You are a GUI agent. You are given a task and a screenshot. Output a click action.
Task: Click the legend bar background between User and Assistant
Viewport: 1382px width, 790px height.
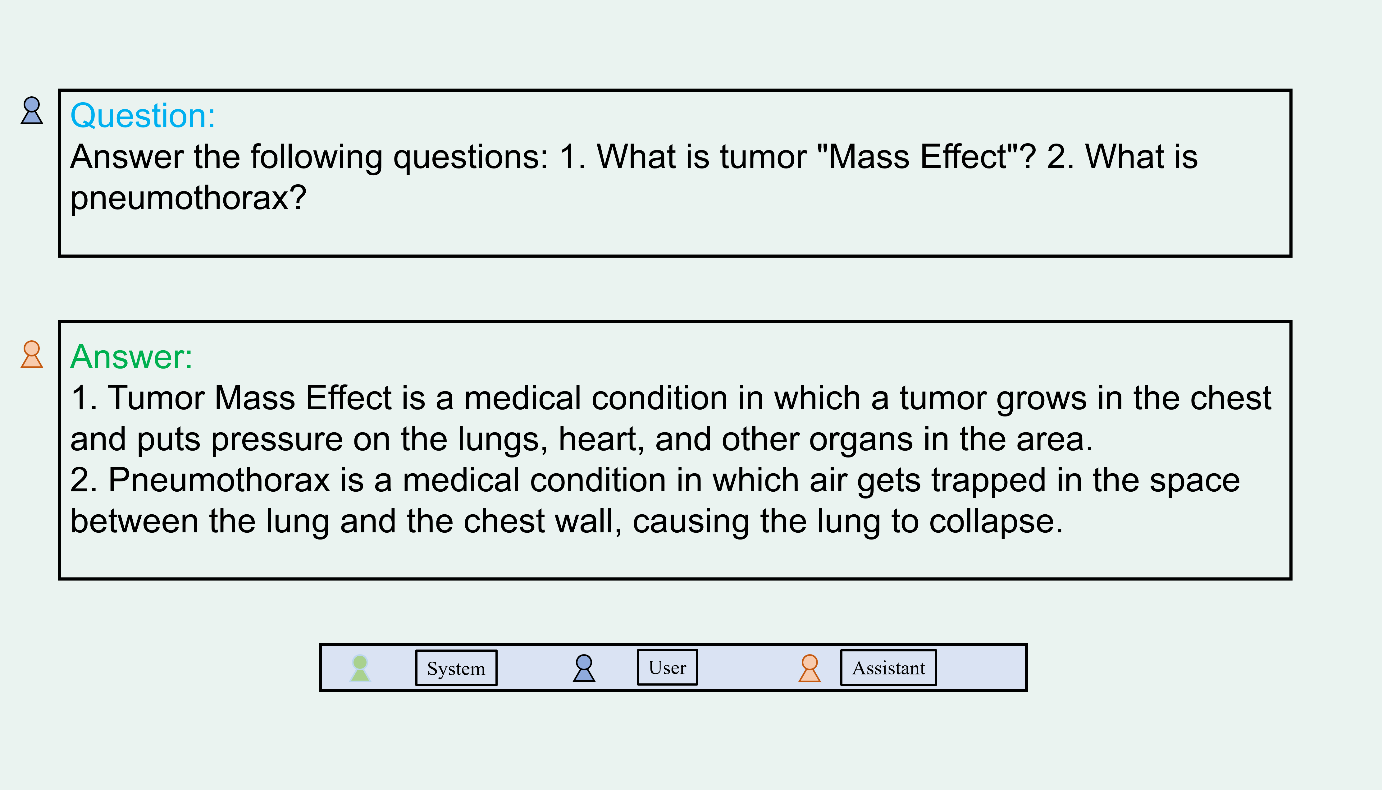[x=748, y=668]
